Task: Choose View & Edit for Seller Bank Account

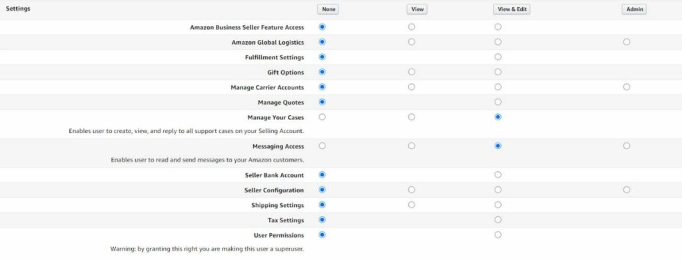Action: tap(498, 175)
